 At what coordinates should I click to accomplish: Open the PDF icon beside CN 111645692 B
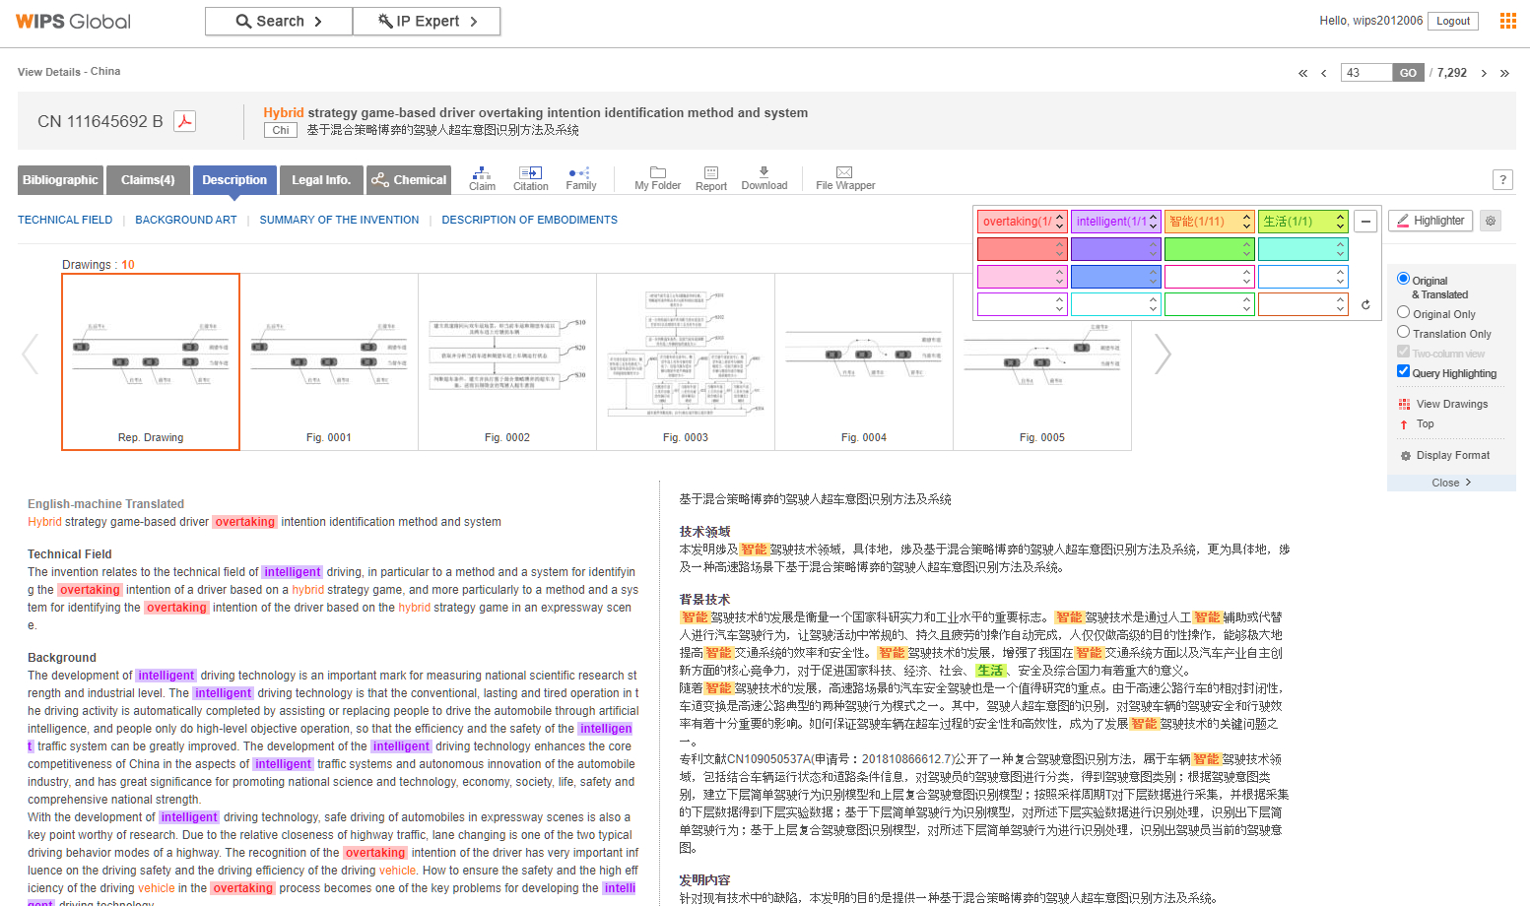coord(184,121)
